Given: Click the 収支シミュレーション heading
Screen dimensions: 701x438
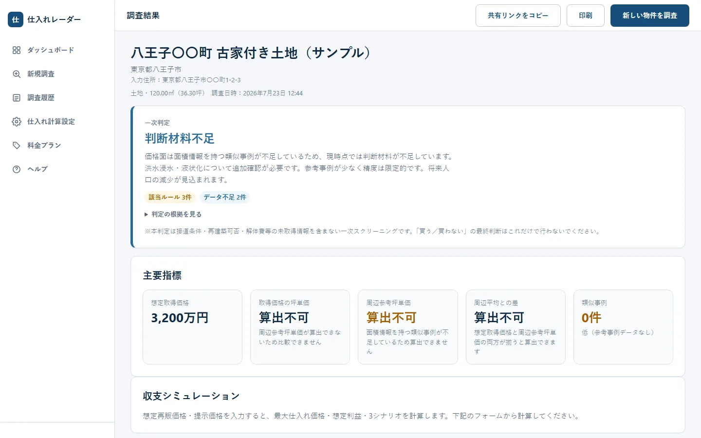Looking at the screenshot, I should click(191, 396).
